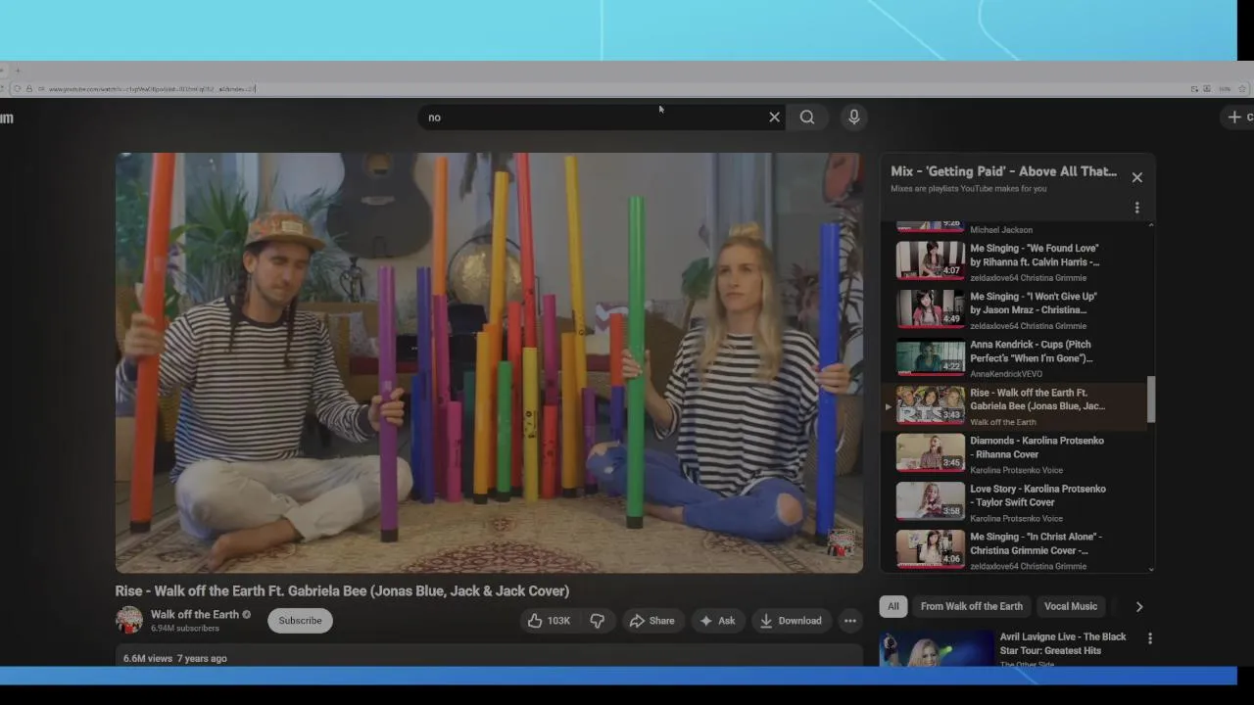1254x705 pixels.
Task: Play Diamonds Karolina Protsenko thumbnail
Action: [930, 452]
